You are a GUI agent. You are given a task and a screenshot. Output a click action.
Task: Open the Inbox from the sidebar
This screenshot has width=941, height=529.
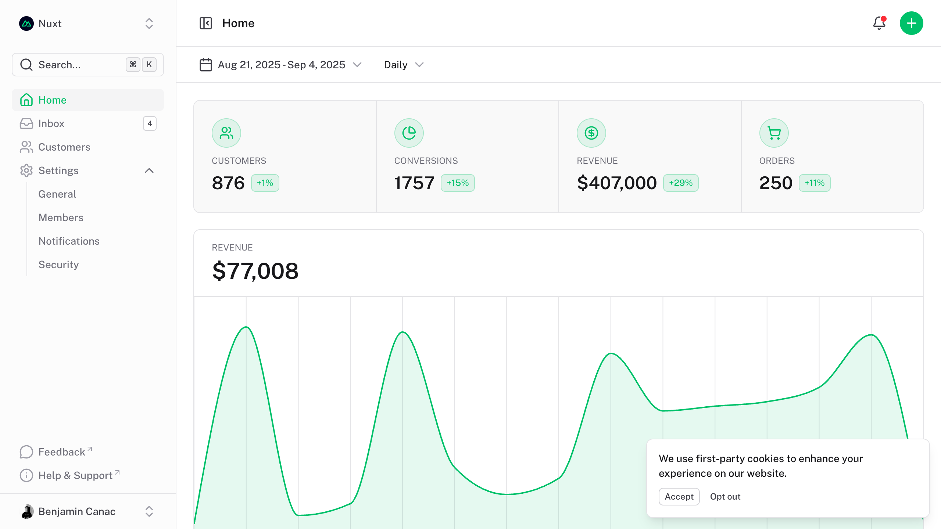tap(51, 123)
